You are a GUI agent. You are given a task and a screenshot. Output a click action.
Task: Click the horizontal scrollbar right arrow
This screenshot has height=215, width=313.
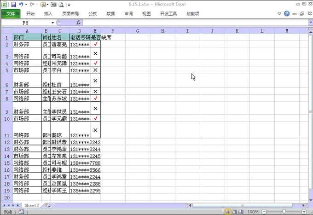[x=303, y=205]
